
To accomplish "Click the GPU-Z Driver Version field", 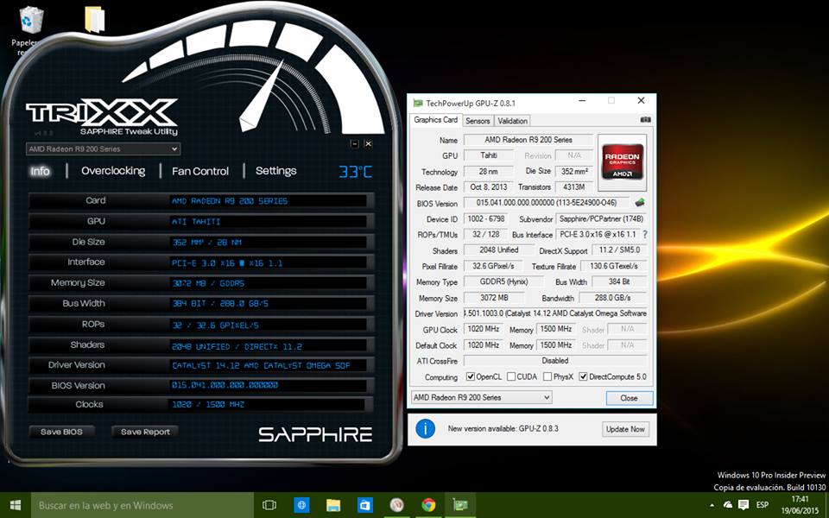I will pos(555,313).
